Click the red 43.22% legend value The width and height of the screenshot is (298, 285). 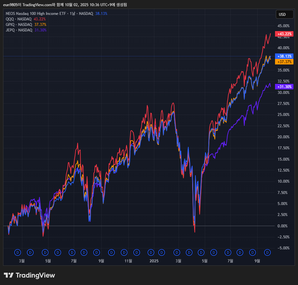click(x=40, y=19)
